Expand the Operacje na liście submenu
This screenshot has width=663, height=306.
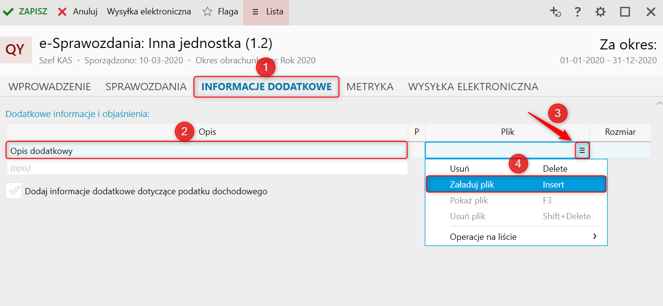(595, 236)
